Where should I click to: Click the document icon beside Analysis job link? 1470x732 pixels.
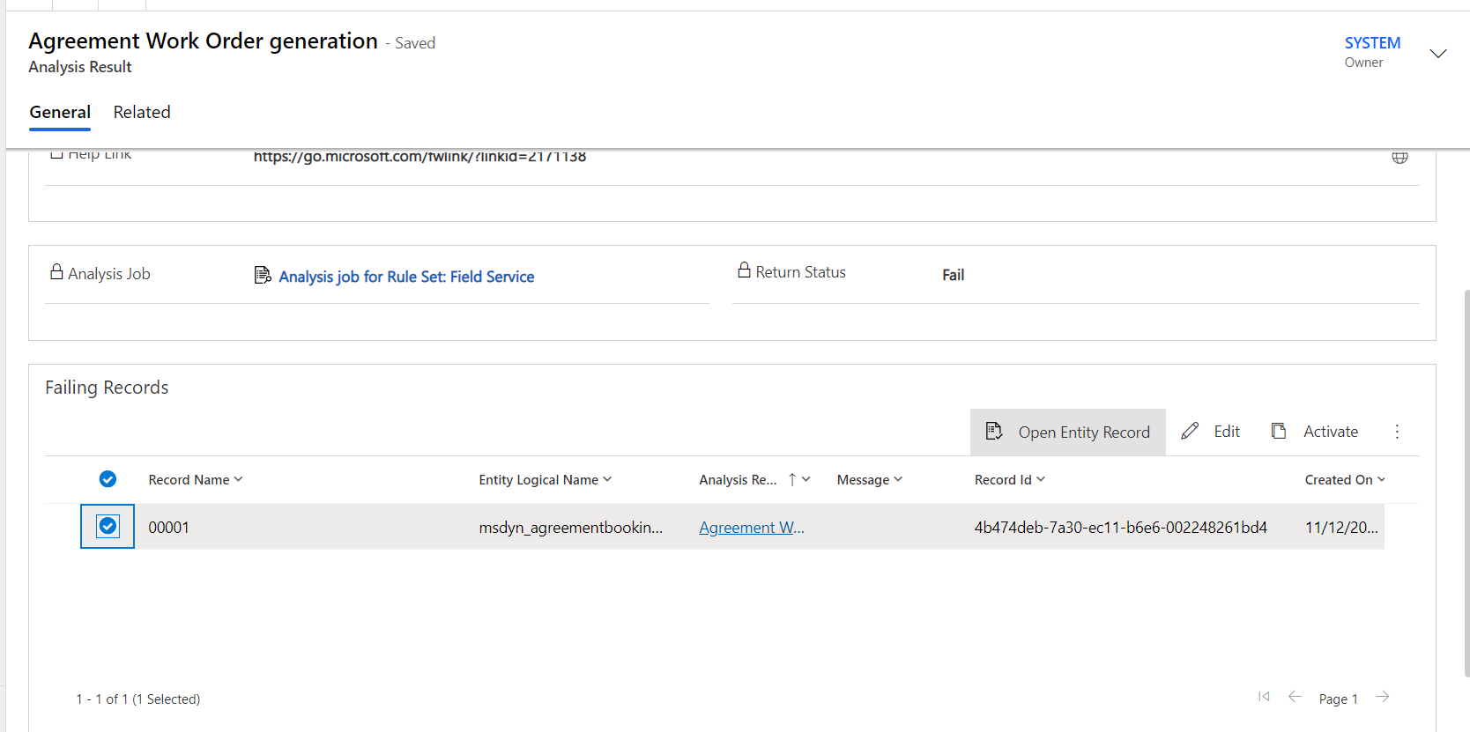pos(263,276)
